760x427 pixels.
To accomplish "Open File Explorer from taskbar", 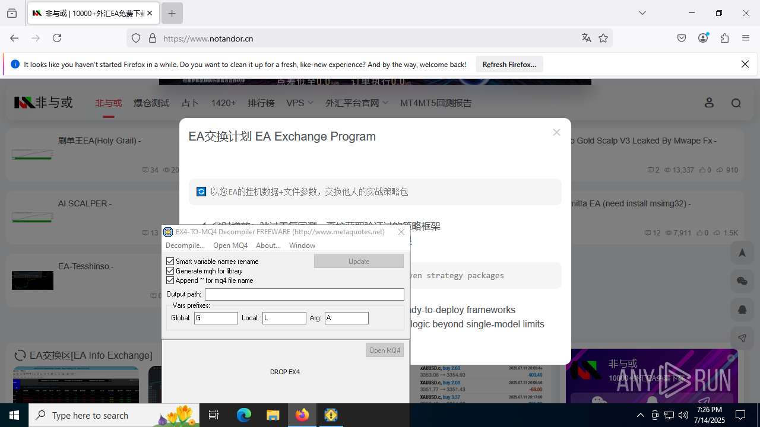I will (x=273, y=415).
